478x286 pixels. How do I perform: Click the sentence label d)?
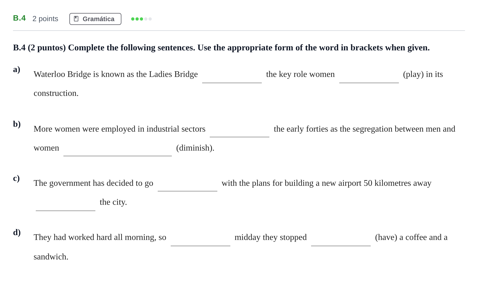click(x=17, y=232)
